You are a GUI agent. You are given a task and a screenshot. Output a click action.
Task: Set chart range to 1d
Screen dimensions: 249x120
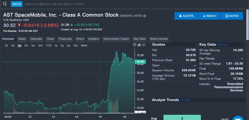(x=6, y=46)
